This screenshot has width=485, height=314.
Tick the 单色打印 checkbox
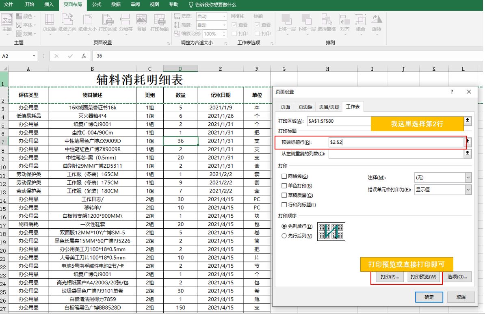[x=284, y=186]
